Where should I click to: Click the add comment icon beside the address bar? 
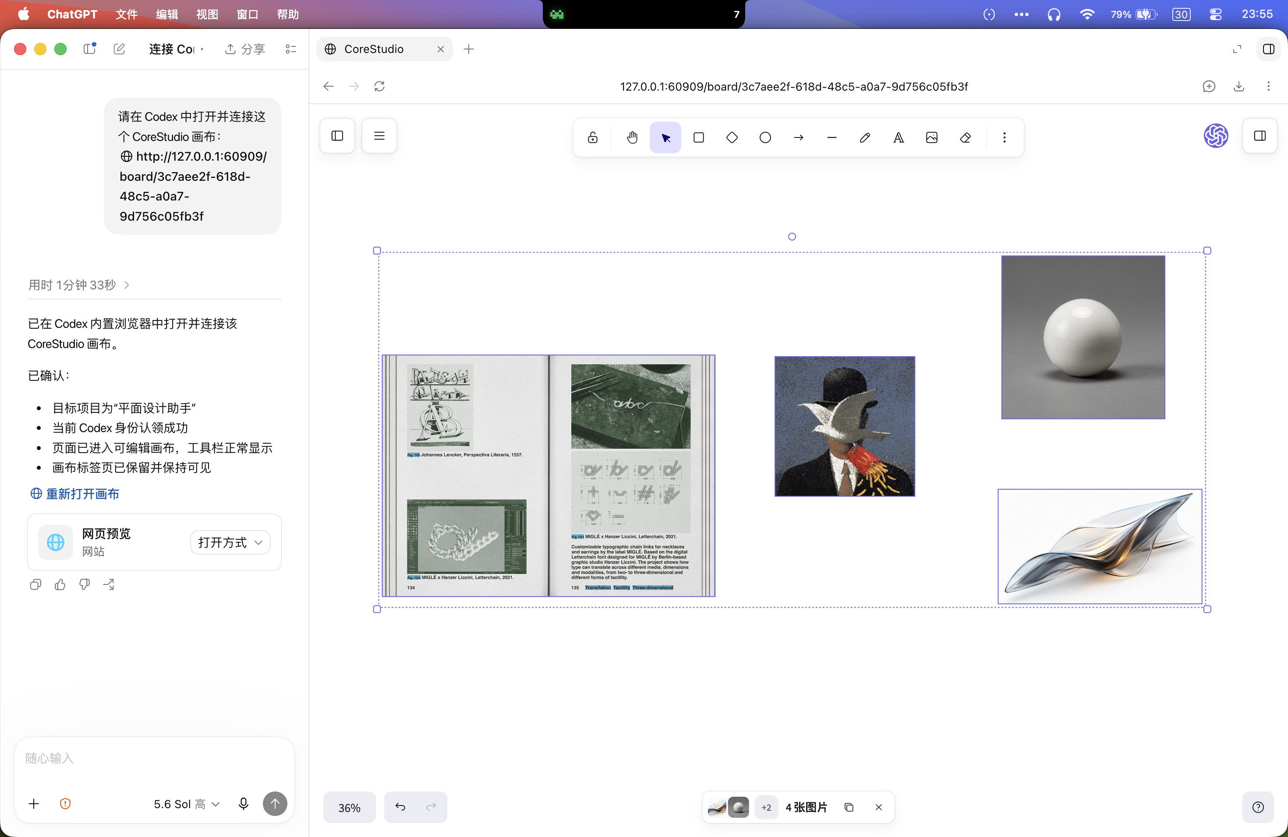point(1209,87)
